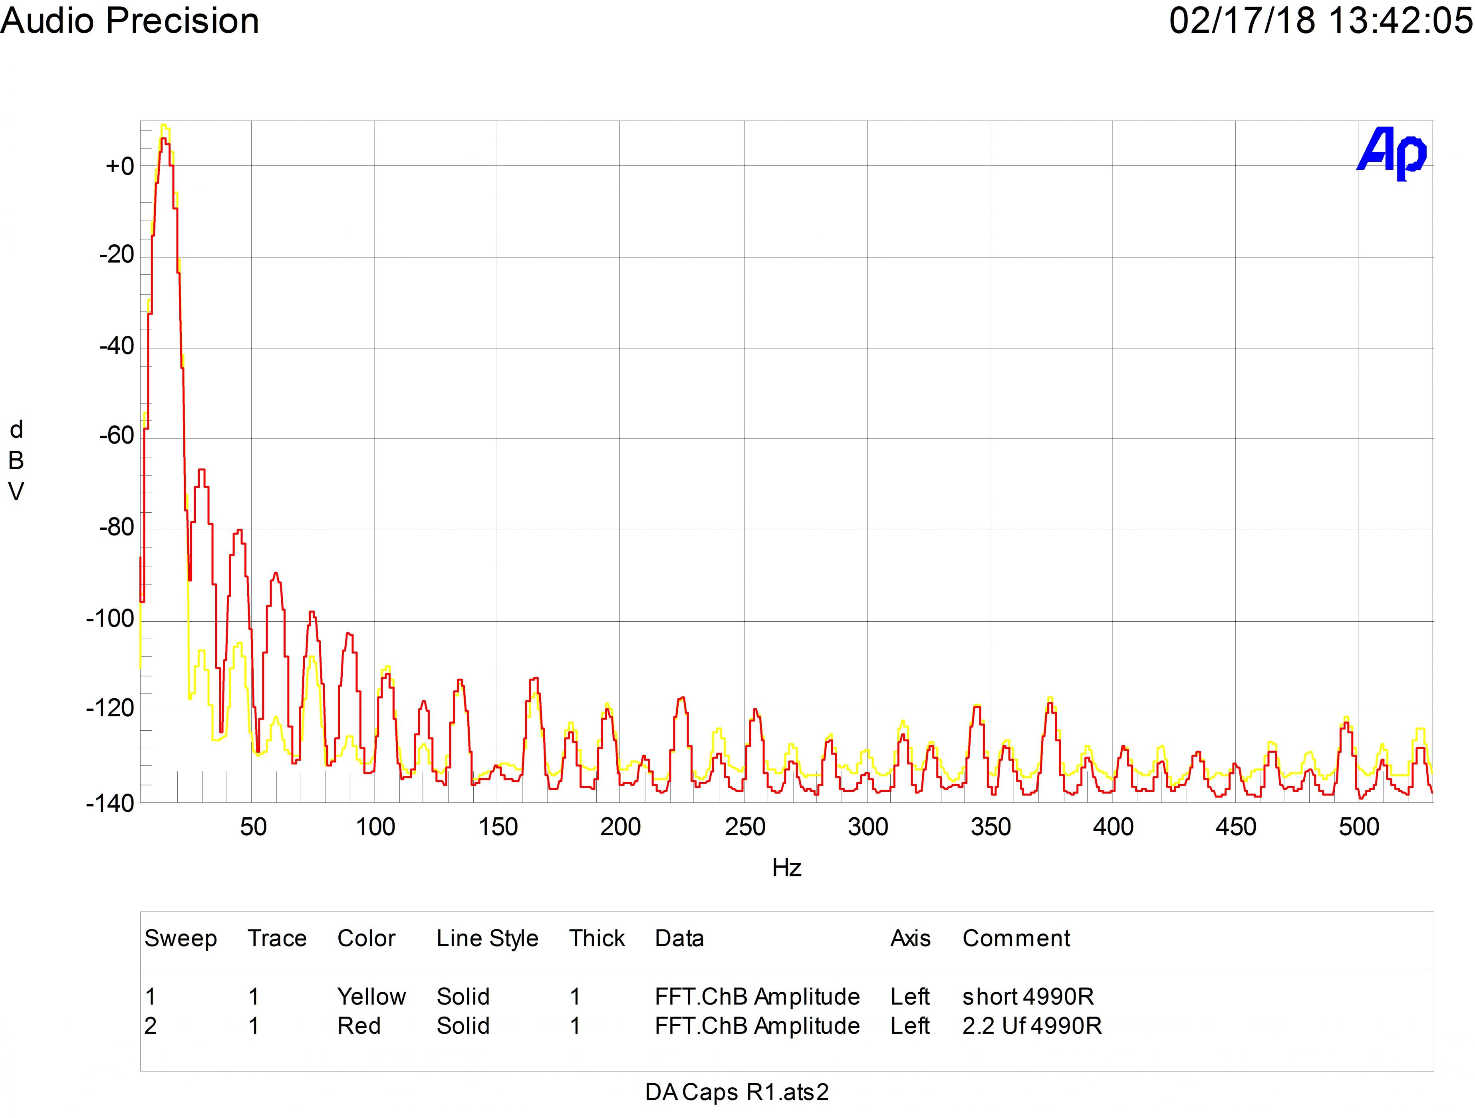Click the dBV y-axis label

click(x=16, y=461)
